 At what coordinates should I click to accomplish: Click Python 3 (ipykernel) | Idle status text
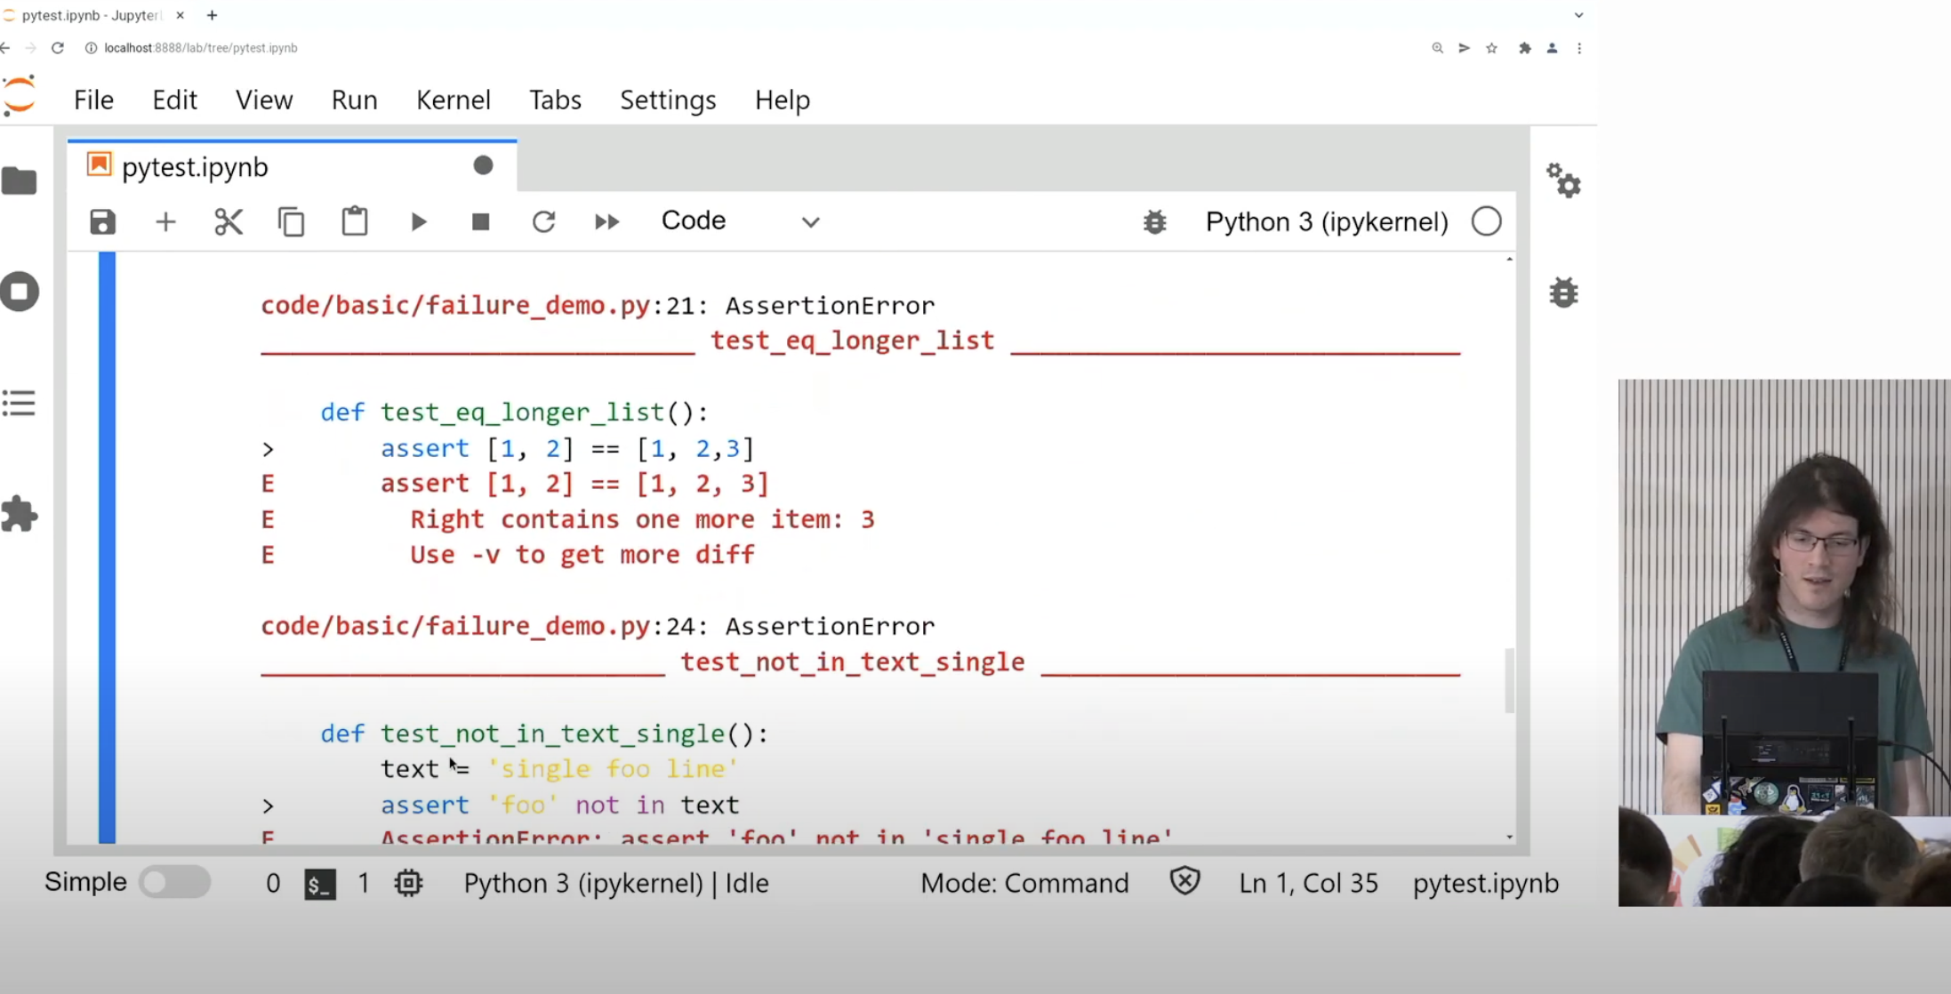pyautogui.click(x=616, y=883)
